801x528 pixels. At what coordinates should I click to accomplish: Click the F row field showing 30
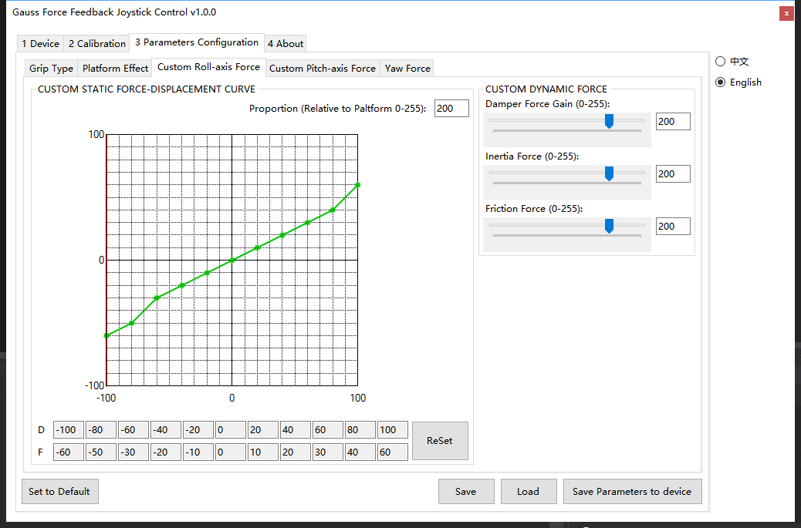328,452
